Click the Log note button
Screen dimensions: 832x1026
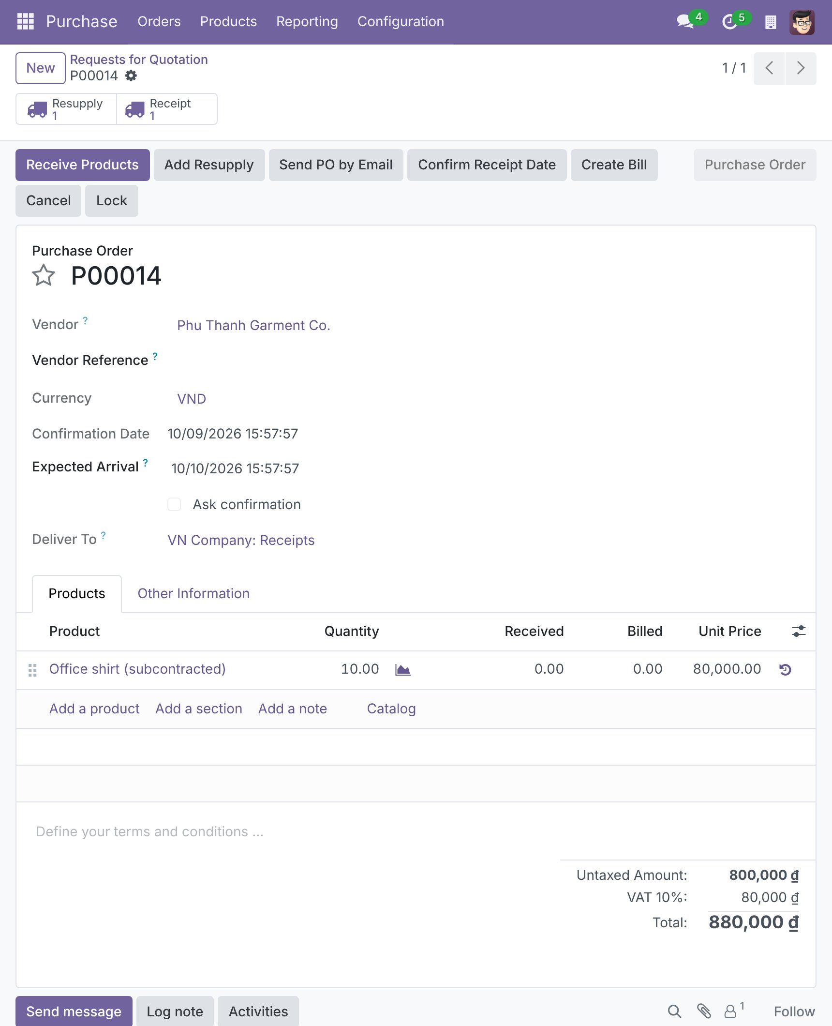click(x=175, y=1011)
